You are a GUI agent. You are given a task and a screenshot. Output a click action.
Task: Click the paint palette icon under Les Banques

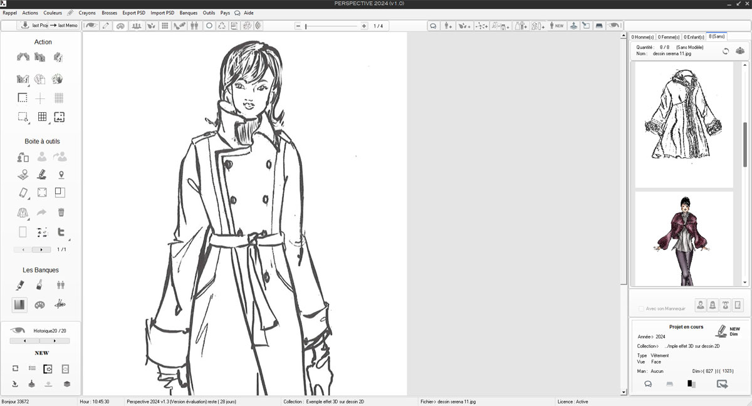[x=39, y=304]
